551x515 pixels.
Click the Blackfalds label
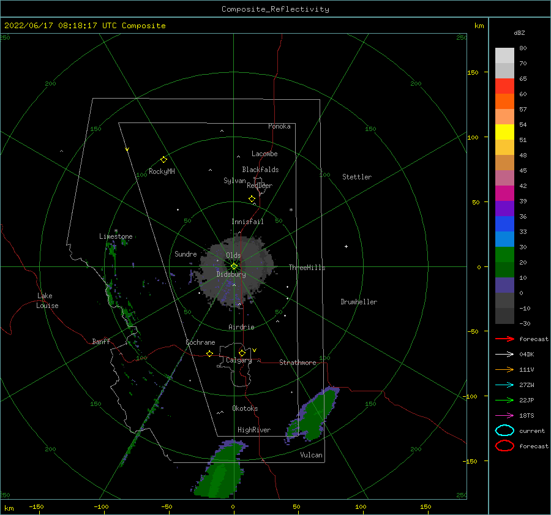point(260,170)
